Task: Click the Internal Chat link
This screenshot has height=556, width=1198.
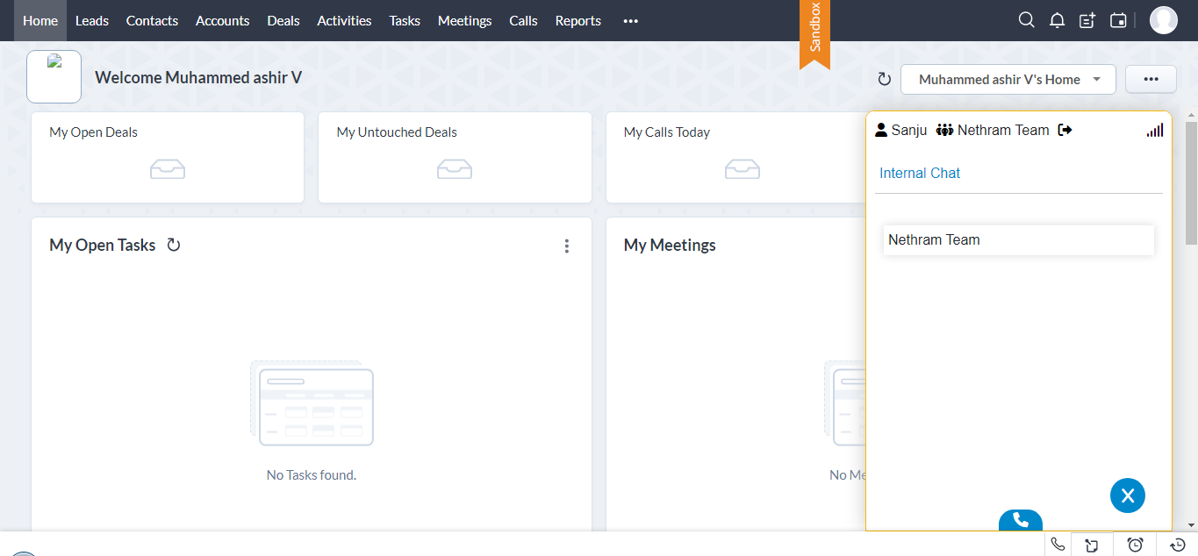Action: [x=920, y=174]
